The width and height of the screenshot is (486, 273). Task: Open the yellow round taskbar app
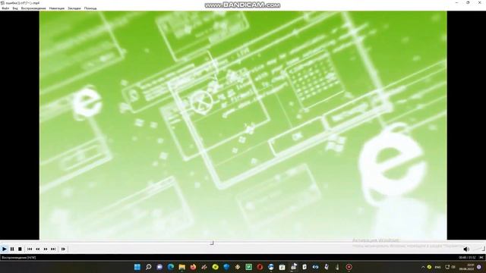click(216, 267)
